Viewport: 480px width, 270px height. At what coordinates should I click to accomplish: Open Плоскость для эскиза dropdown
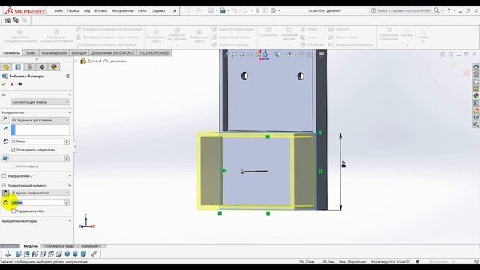coord(40,102)
